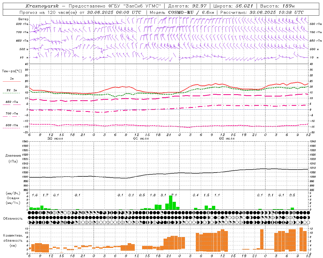Screen dimensions: 323x258
Task: Click the Модель COSMO-RU / 6.6км label
Action: click(182, 12)
